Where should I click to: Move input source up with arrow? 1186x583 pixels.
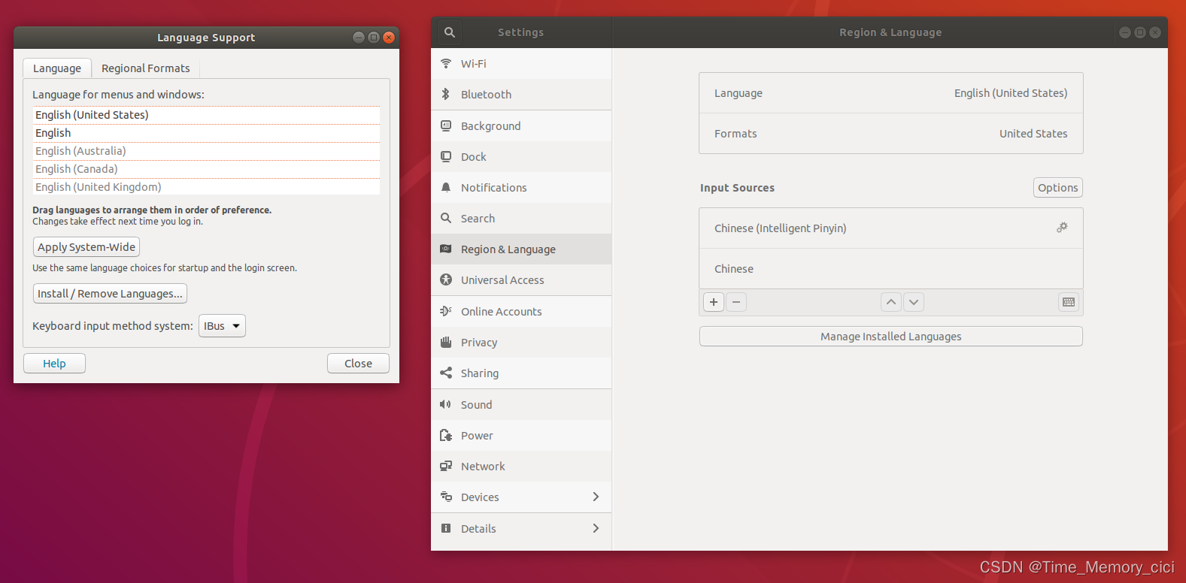(891, 302)
